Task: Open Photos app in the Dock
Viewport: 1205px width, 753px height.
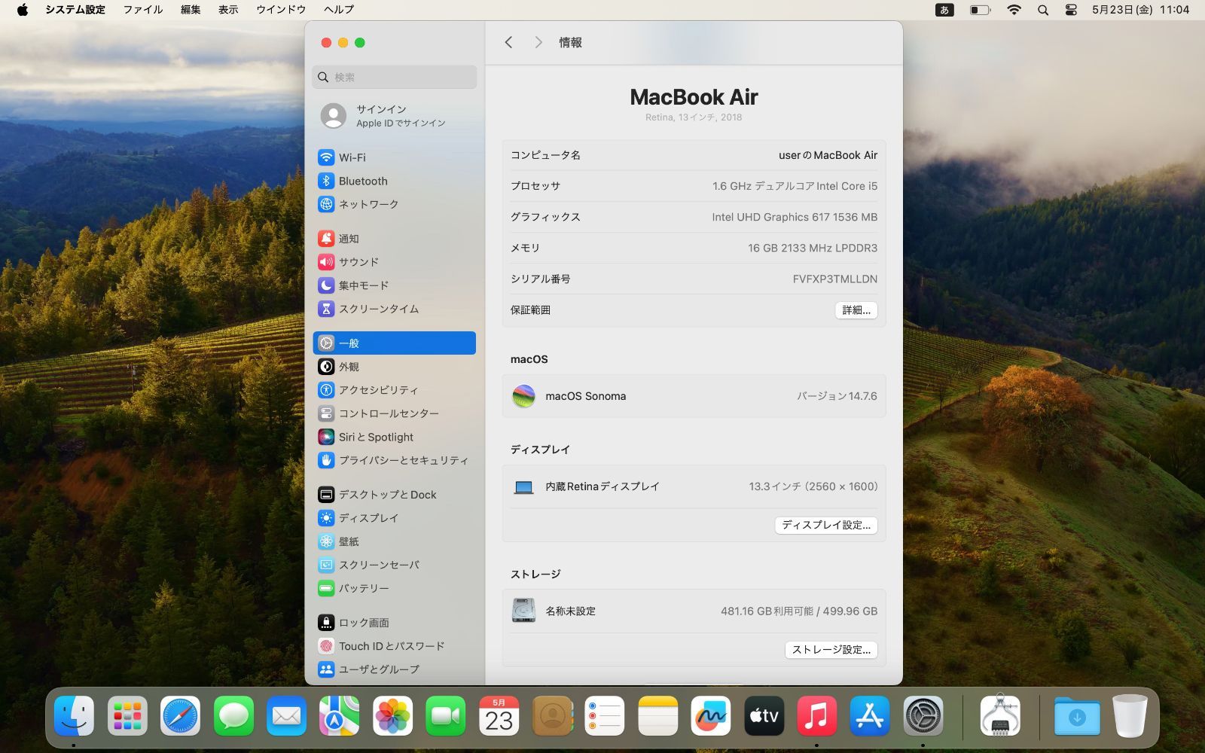Action: point(392,715)
